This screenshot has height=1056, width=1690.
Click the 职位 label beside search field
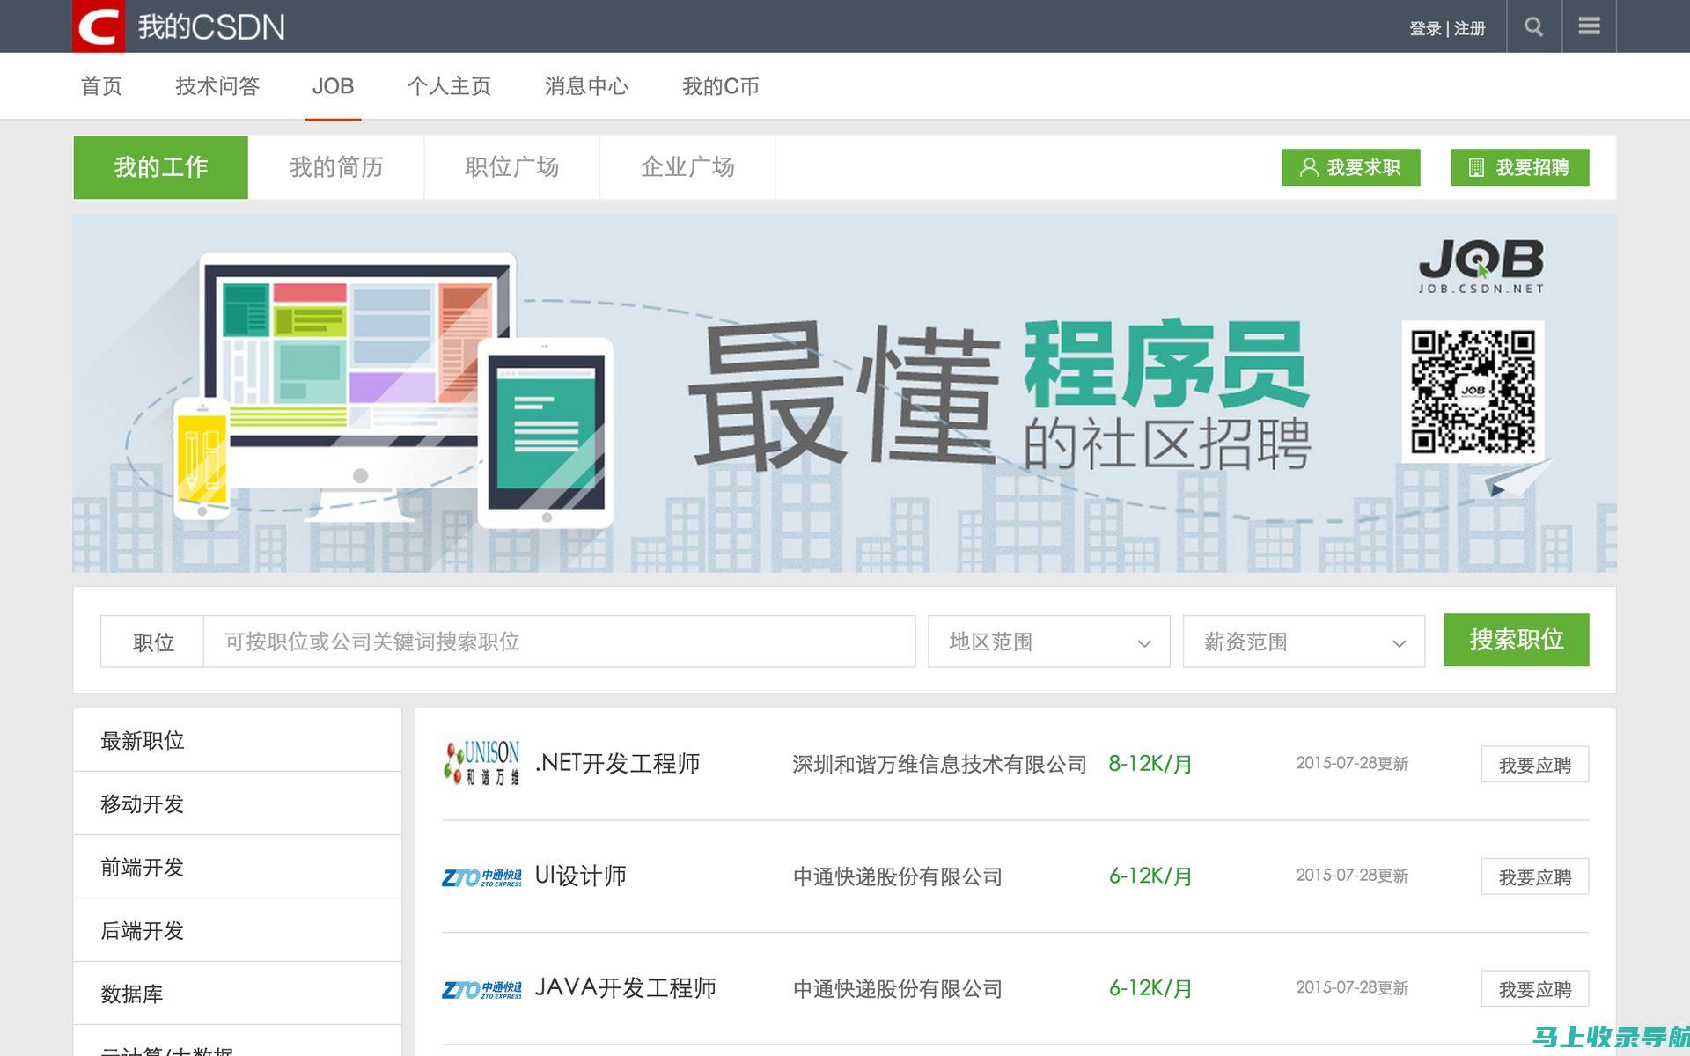[153, 642]
